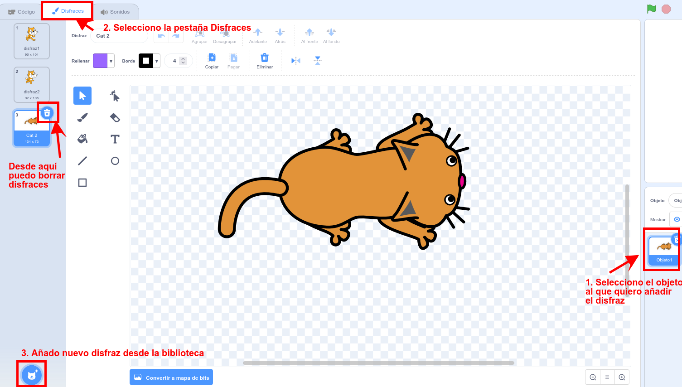Flip the costume vertically
The height and width of the screenshot is (387, 682).
pos(318,61)
